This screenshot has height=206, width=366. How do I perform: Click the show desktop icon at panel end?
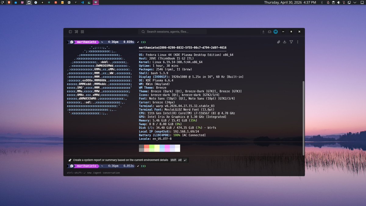coord(362,2)
